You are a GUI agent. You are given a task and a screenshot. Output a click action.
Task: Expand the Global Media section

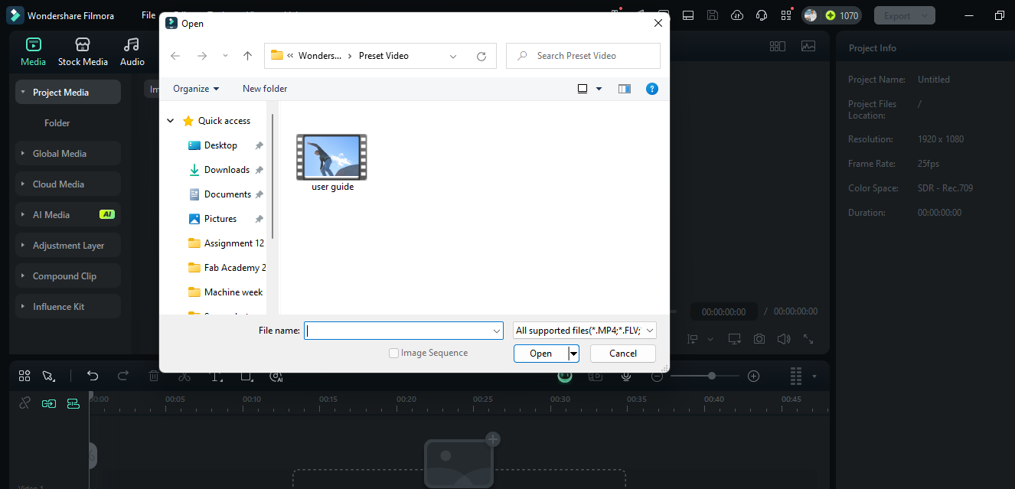pos(68,153)
